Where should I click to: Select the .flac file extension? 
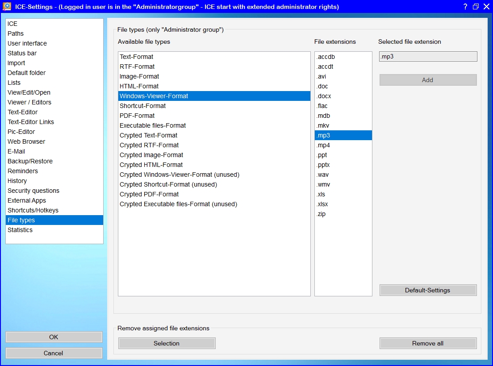pyautogui.click(x=322, y=106)
